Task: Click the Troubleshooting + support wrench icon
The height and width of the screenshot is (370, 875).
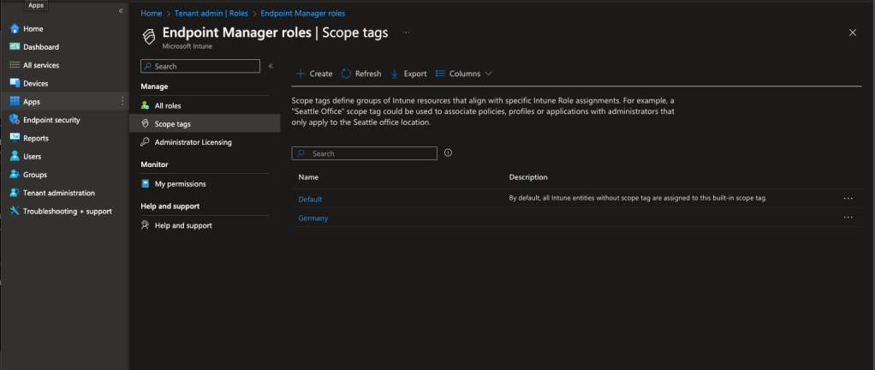Action: click(15, 211)
